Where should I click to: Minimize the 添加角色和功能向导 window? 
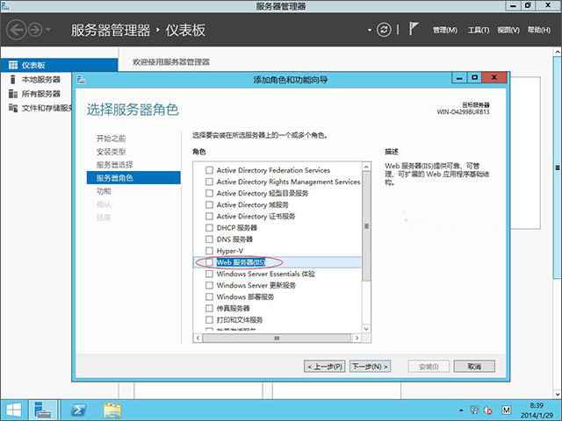(x=459, y=77)
